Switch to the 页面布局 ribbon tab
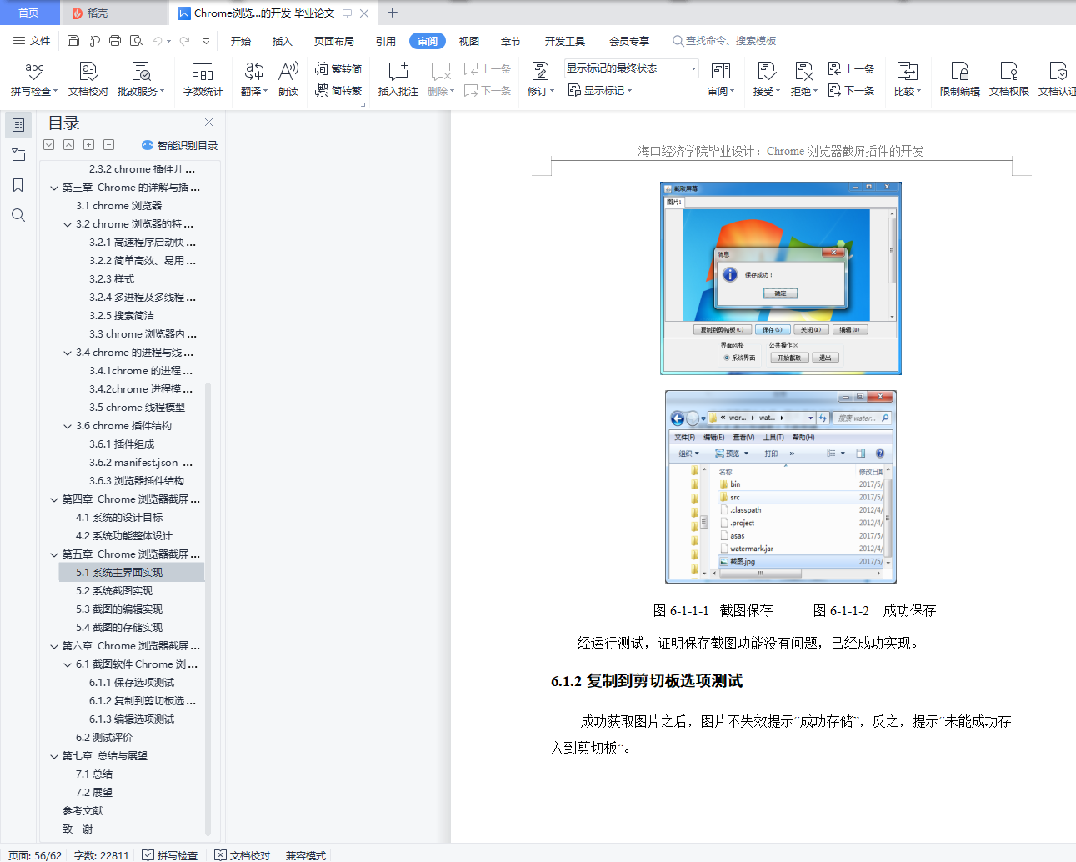The width and height of the screenshot is (1076, 862). coord(334,41)
